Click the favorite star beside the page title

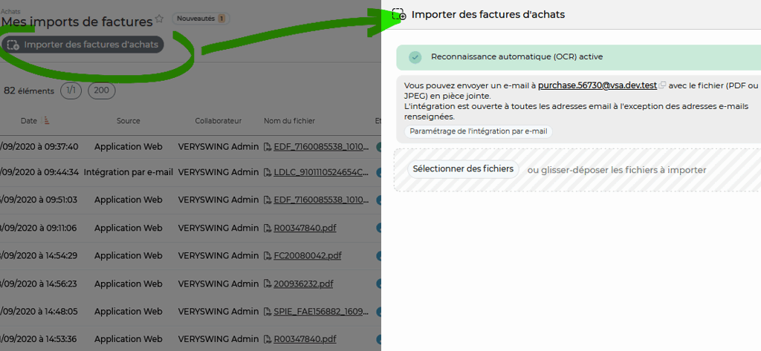pyautogui.click(x=159, y=19)
